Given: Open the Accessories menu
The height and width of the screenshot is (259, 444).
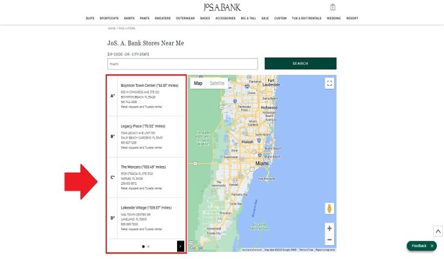Looking at the screenshot, I should tap(225, 18).
